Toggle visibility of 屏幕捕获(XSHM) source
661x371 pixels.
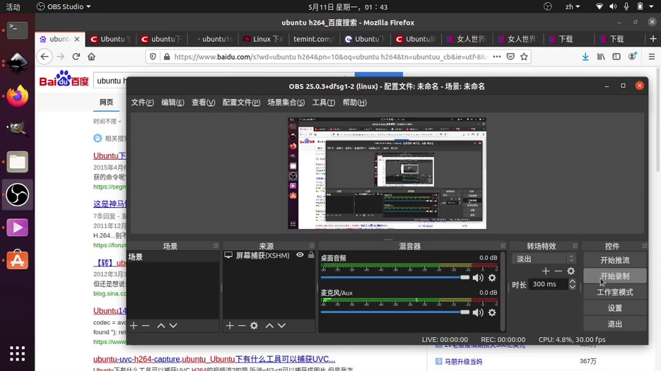[x=300, y=255]
